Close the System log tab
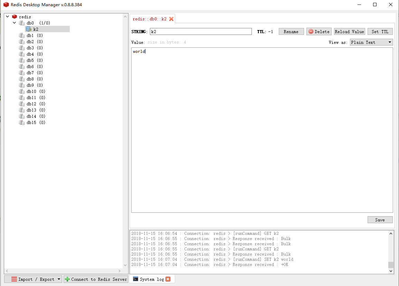The width and height of the screenshot is (399, 286). tap(168, 279)
